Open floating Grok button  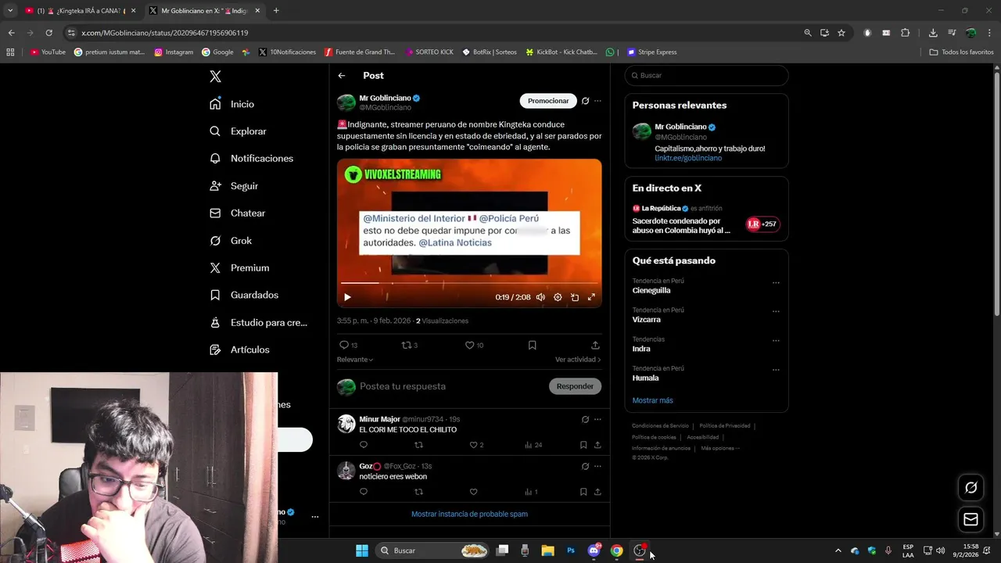point(971,487)
